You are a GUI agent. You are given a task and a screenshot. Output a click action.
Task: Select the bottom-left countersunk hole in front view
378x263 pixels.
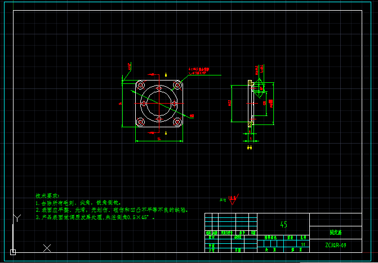click(x=140, y=122)
